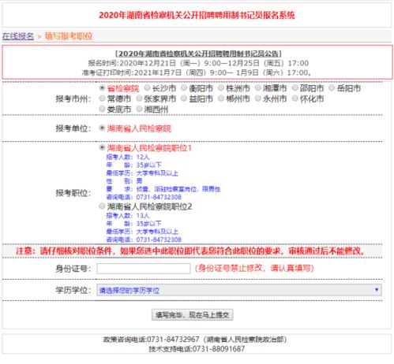The width and height of the screenshot is (394, 364).
Task: Select the 湘潭市 radio option
Action: pyautogui.click(x=258, y=88)
